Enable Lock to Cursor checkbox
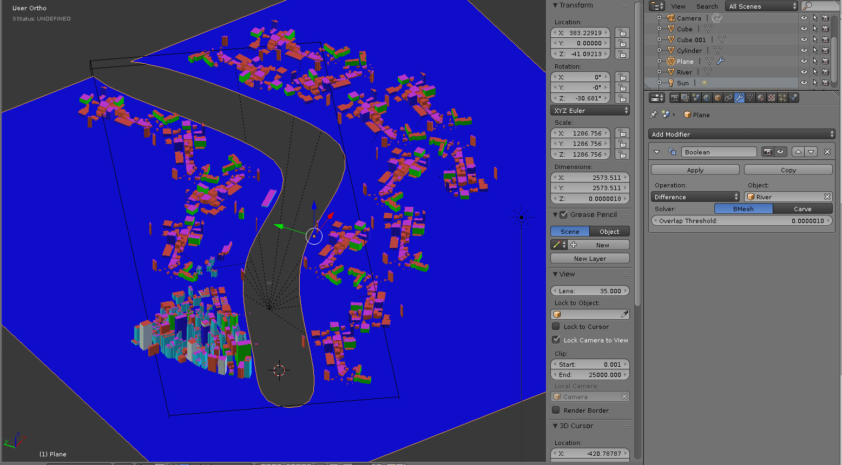Image resolution: width=842 pixels, height=465 pixels. pyautogui.click(x=556, y=326)
